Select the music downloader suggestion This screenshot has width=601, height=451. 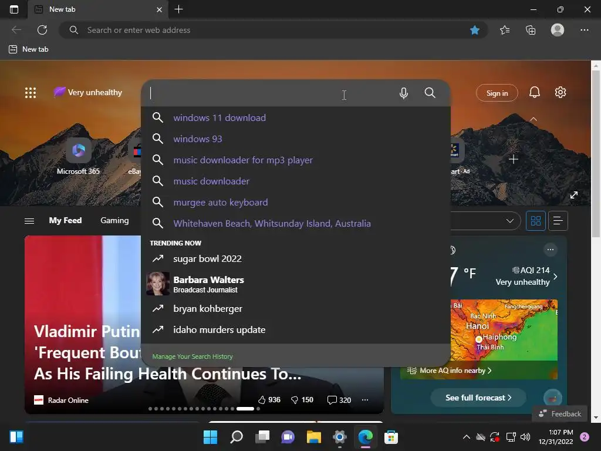click(x=296, y=181)
